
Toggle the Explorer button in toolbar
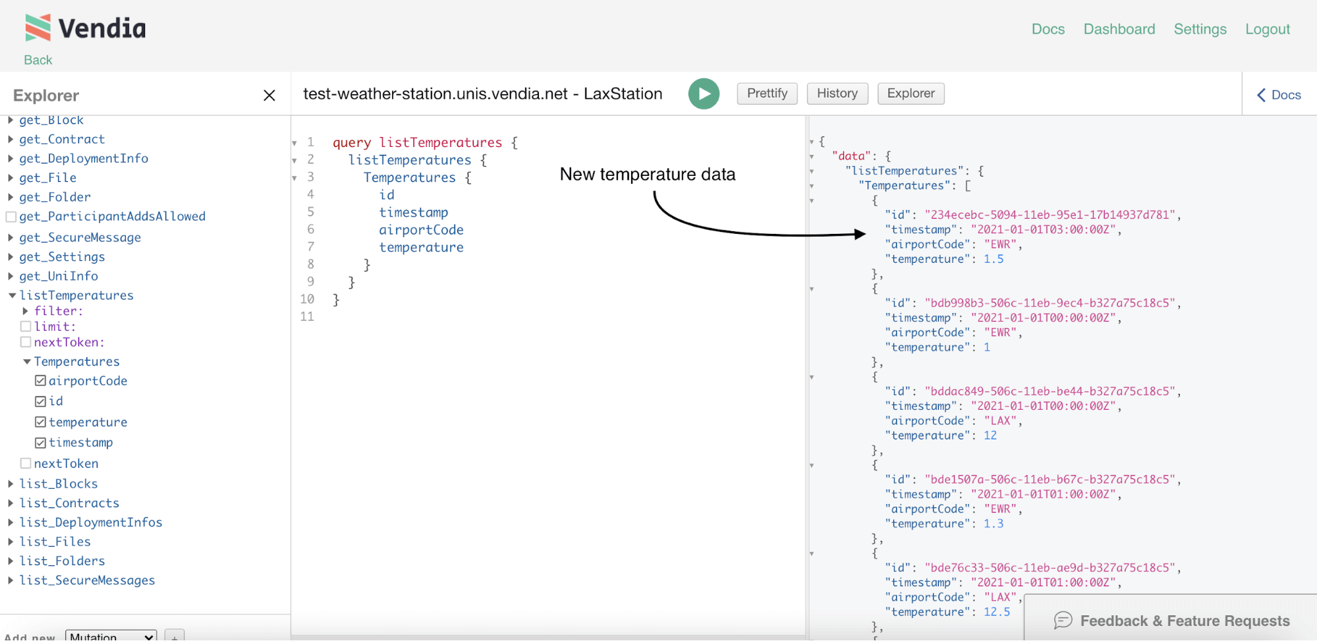point(911,94)
